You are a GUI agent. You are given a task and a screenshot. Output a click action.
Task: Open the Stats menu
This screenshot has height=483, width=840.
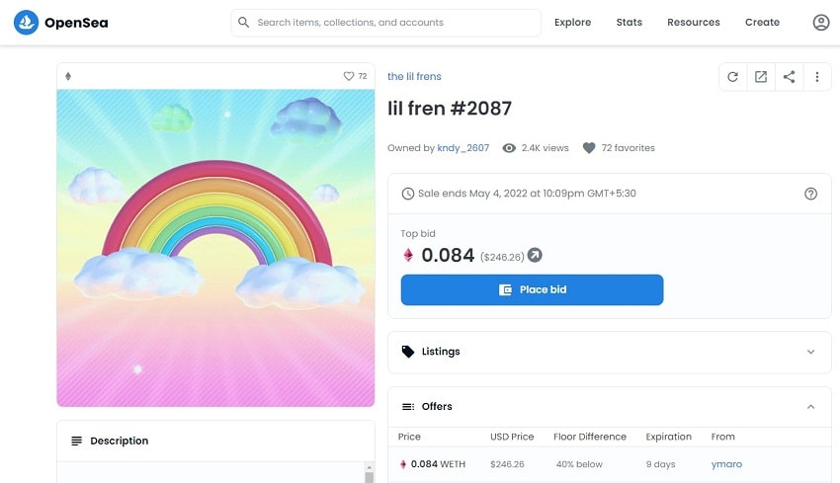coord(629,22)
